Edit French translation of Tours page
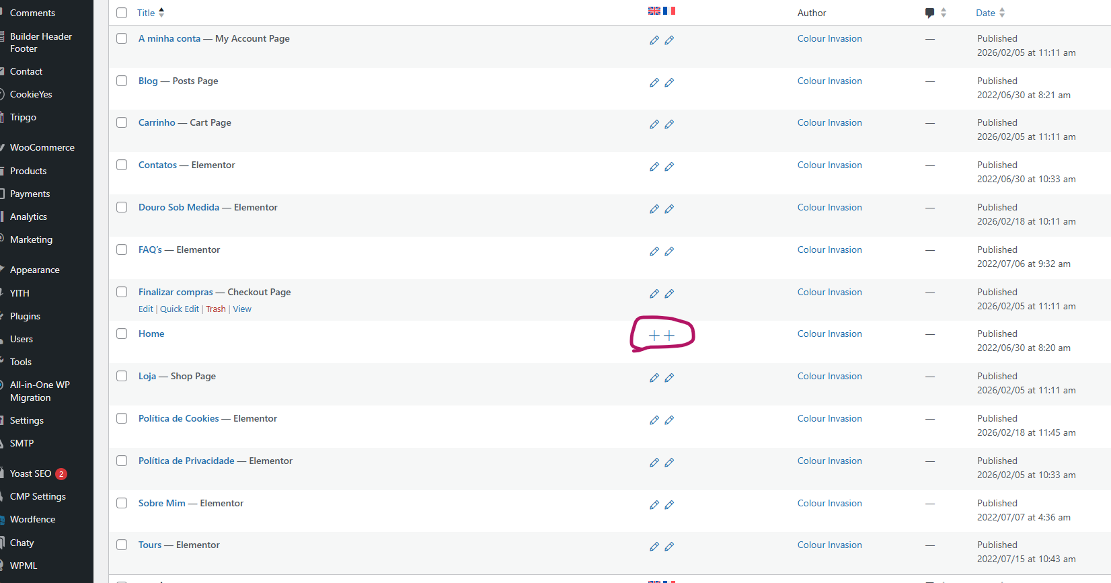This screenshot has width=1111, height=583. tap(669, 547)
